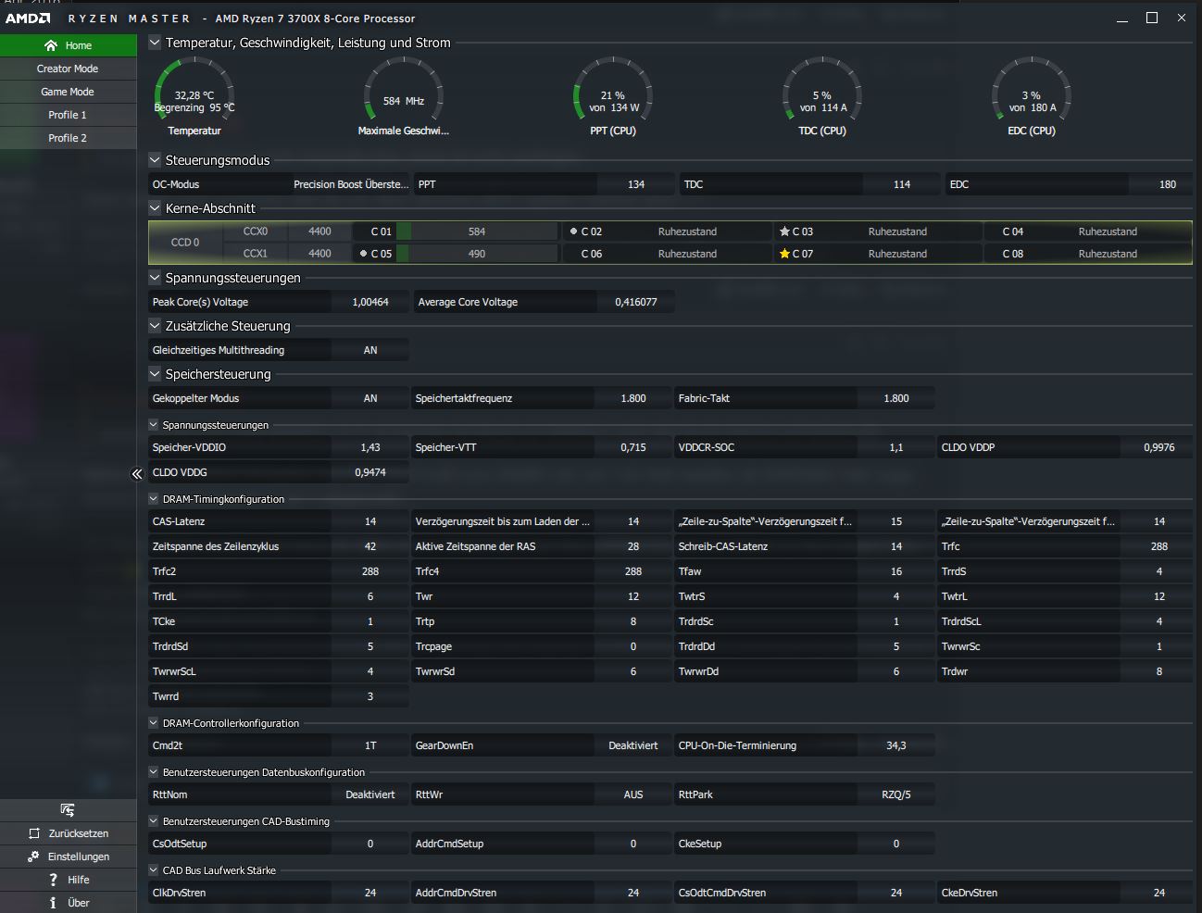Collapse the Steuerungsmodus section
Screen dimensions: 1202x913
[155, 160]
